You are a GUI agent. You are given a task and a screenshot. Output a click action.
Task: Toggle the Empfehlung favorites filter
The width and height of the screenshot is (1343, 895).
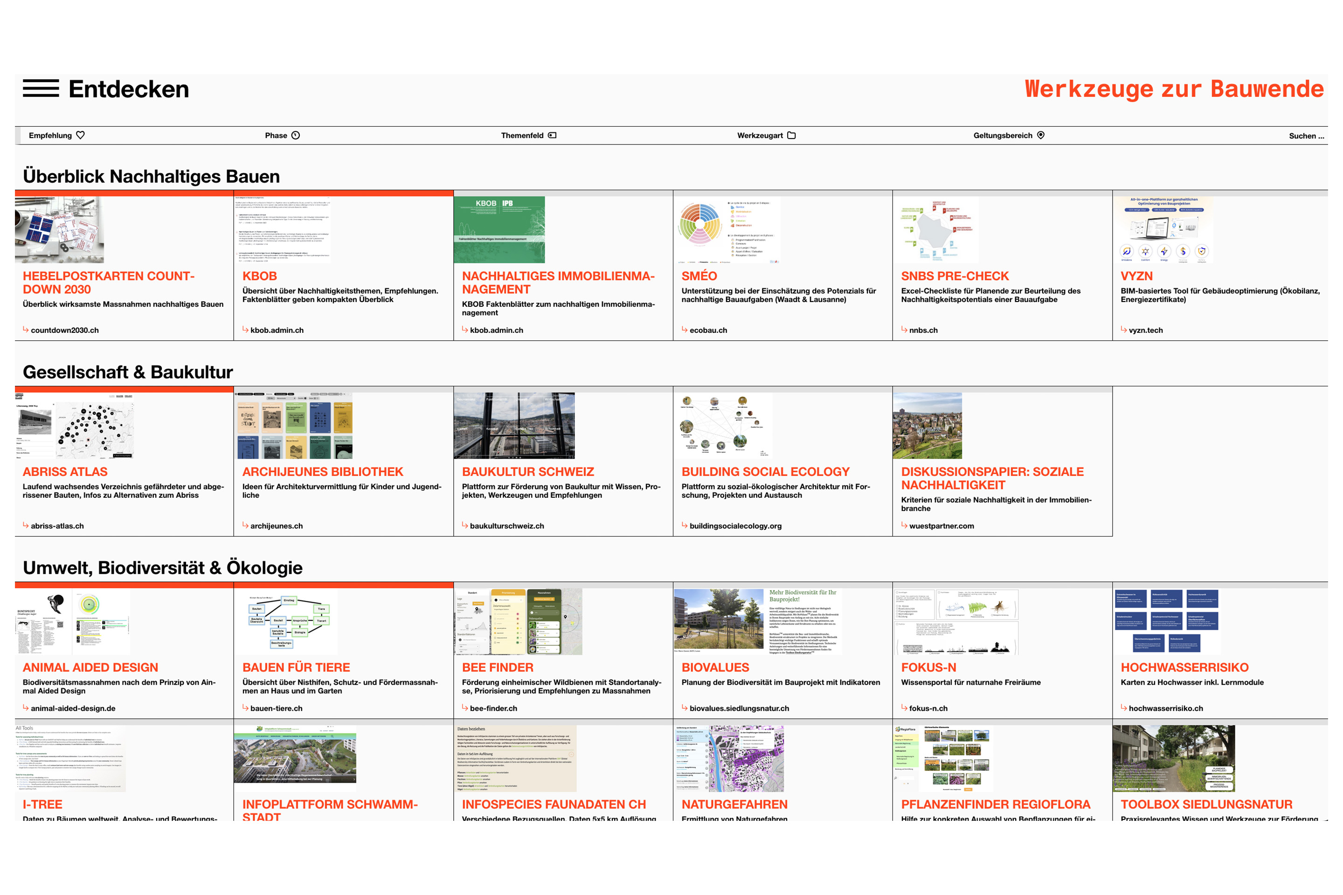pos(54,135)
